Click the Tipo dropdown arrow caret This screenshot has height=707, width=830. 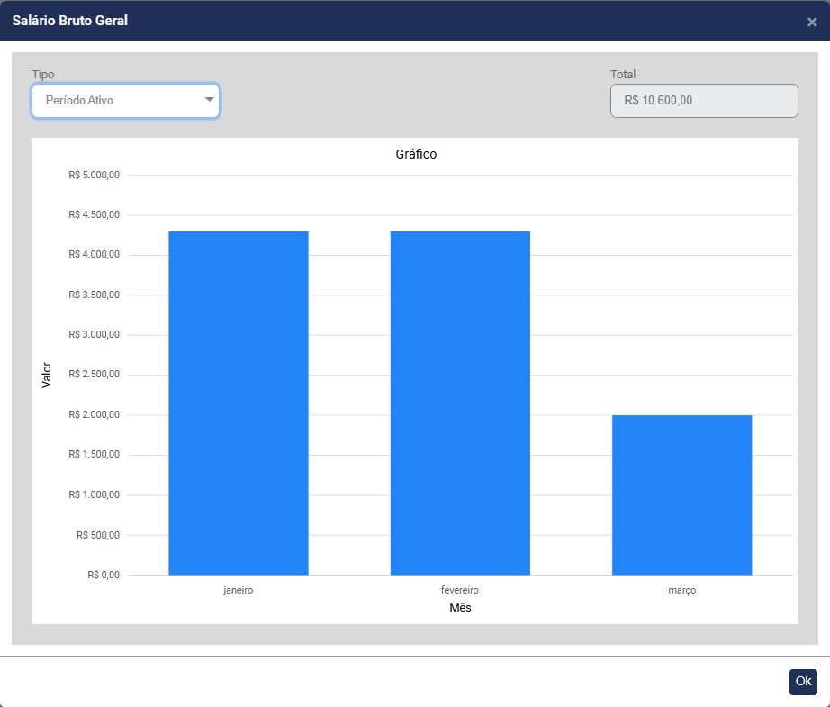[209, 100]
